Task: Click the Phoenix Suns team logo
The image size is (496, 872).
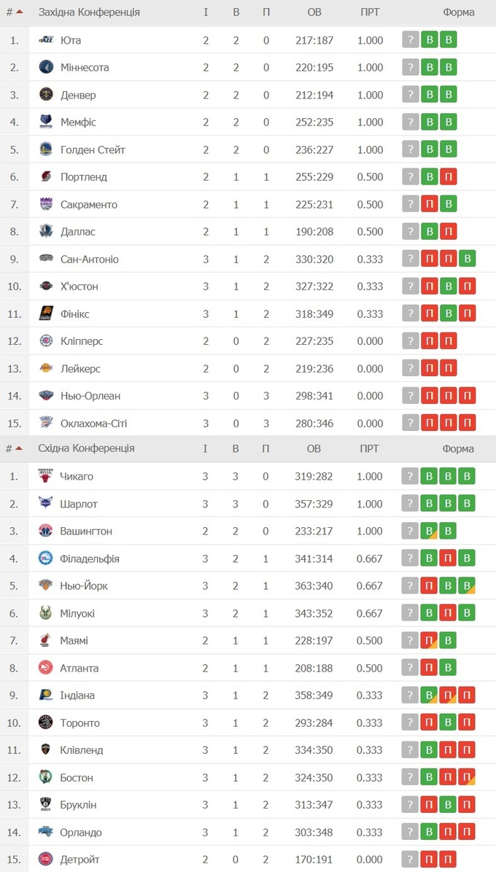Action: 46,314
